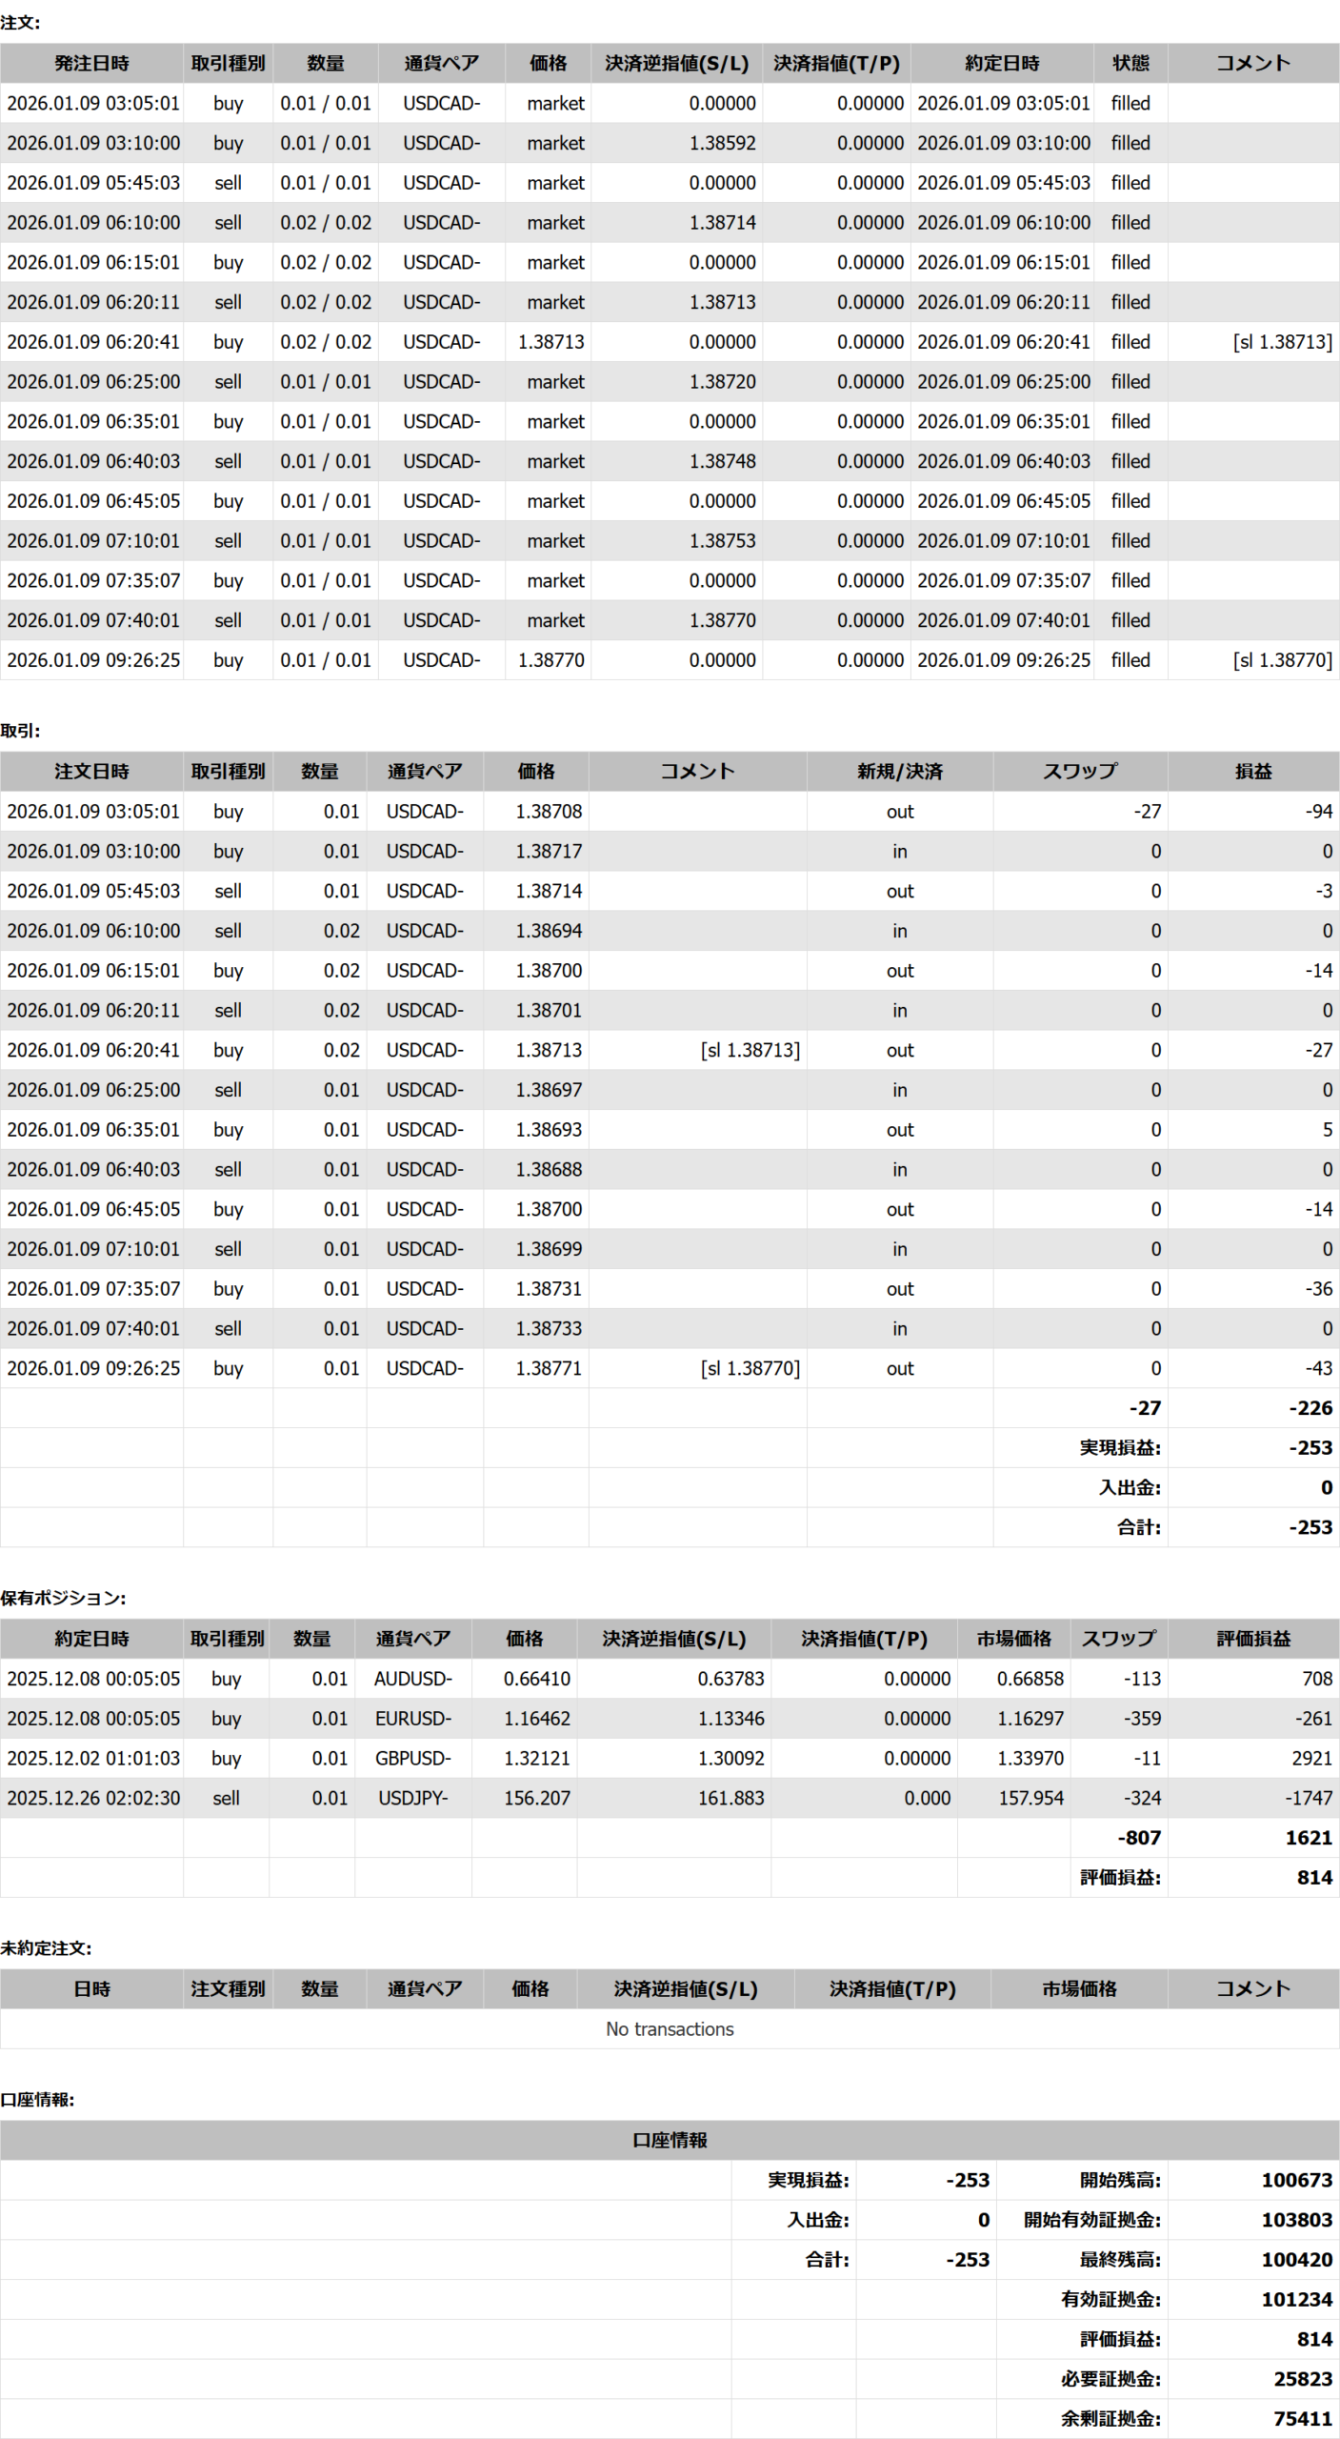Click the 開始有効証拠金 value 103803
Viewport: 1340px width, 2439px height.
(x=1296, y=2219)
